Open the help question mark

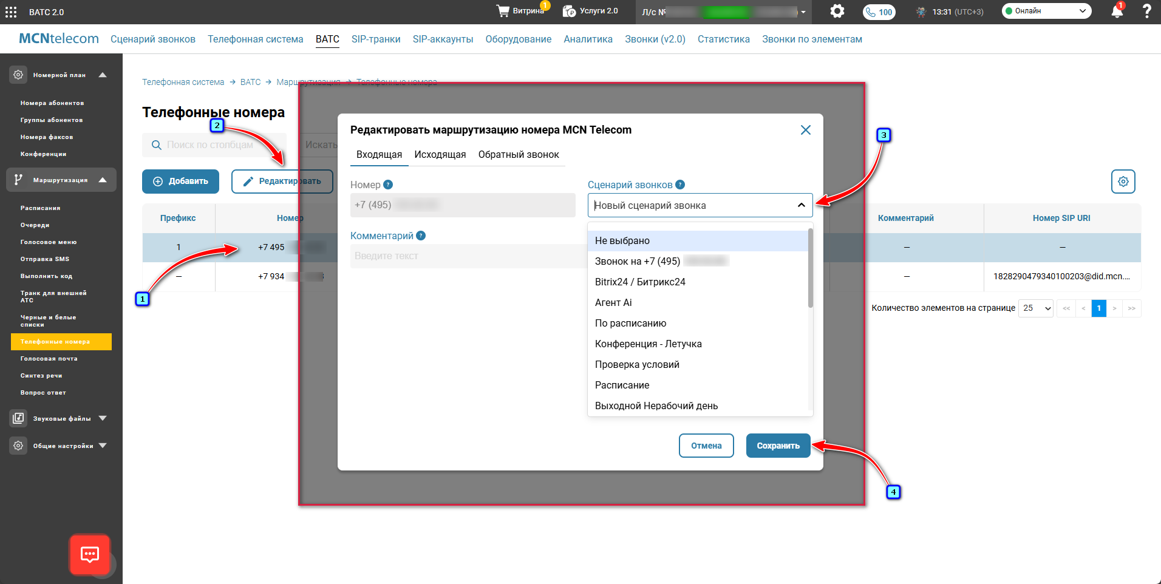pyautogui.click(x=1147, y=11)
